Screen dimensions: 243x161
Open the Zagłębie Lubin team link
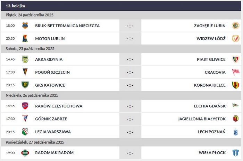click(210, 26)
